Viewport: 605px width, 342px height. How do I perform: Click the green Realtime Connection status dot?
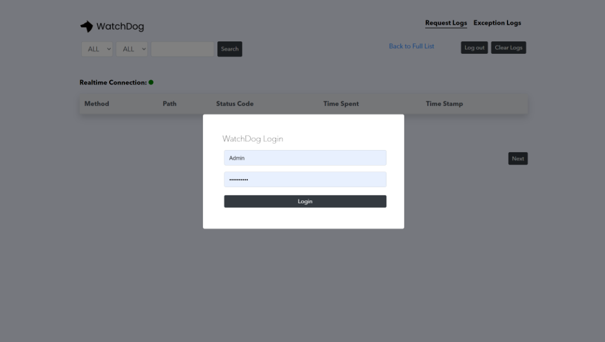click(151, 82)
